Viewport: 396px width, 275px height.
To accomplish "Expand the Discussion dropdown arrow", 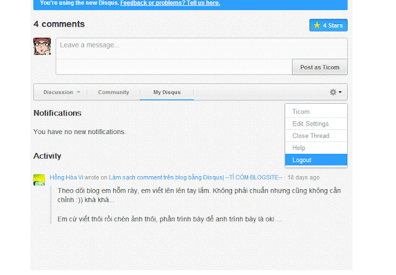I will pos(79,92).
